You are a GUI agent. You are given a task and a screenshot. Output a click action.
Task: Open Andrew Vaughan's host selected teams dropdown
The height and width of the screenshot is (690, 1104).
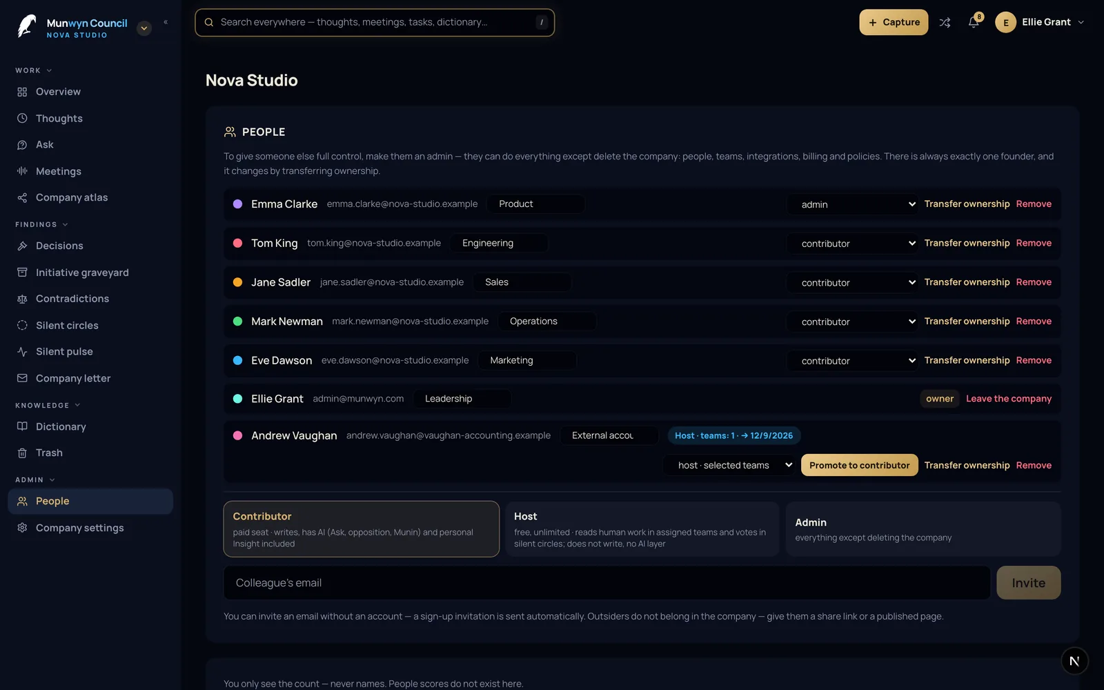pos(729,465)
